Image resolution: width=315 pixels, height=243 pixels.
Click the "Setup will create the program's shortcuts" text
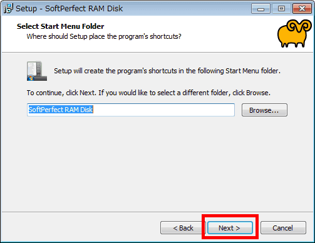(167, 71)
